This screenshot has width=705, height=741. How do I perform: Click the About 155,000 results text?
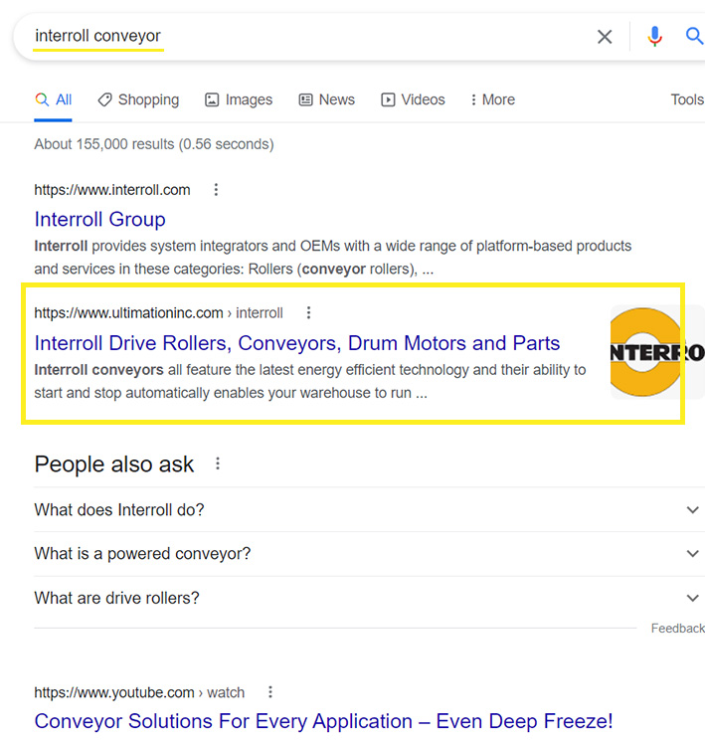click(x=154, y=144)
